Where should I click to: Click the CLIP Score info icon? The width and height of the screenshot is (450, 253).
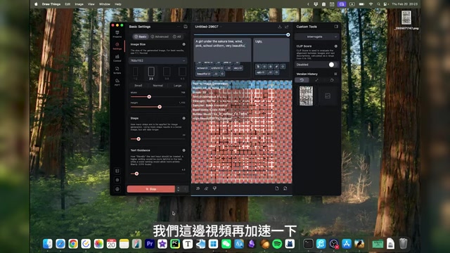click(x=335, y=46)
